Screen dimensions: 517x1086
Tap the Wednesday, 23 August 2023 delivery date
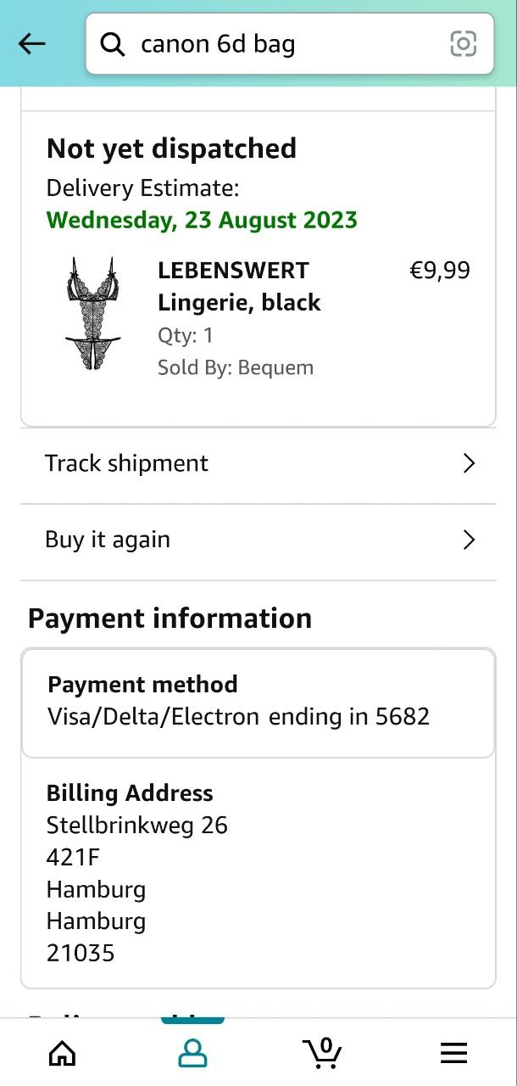click(x=202, y=220)
